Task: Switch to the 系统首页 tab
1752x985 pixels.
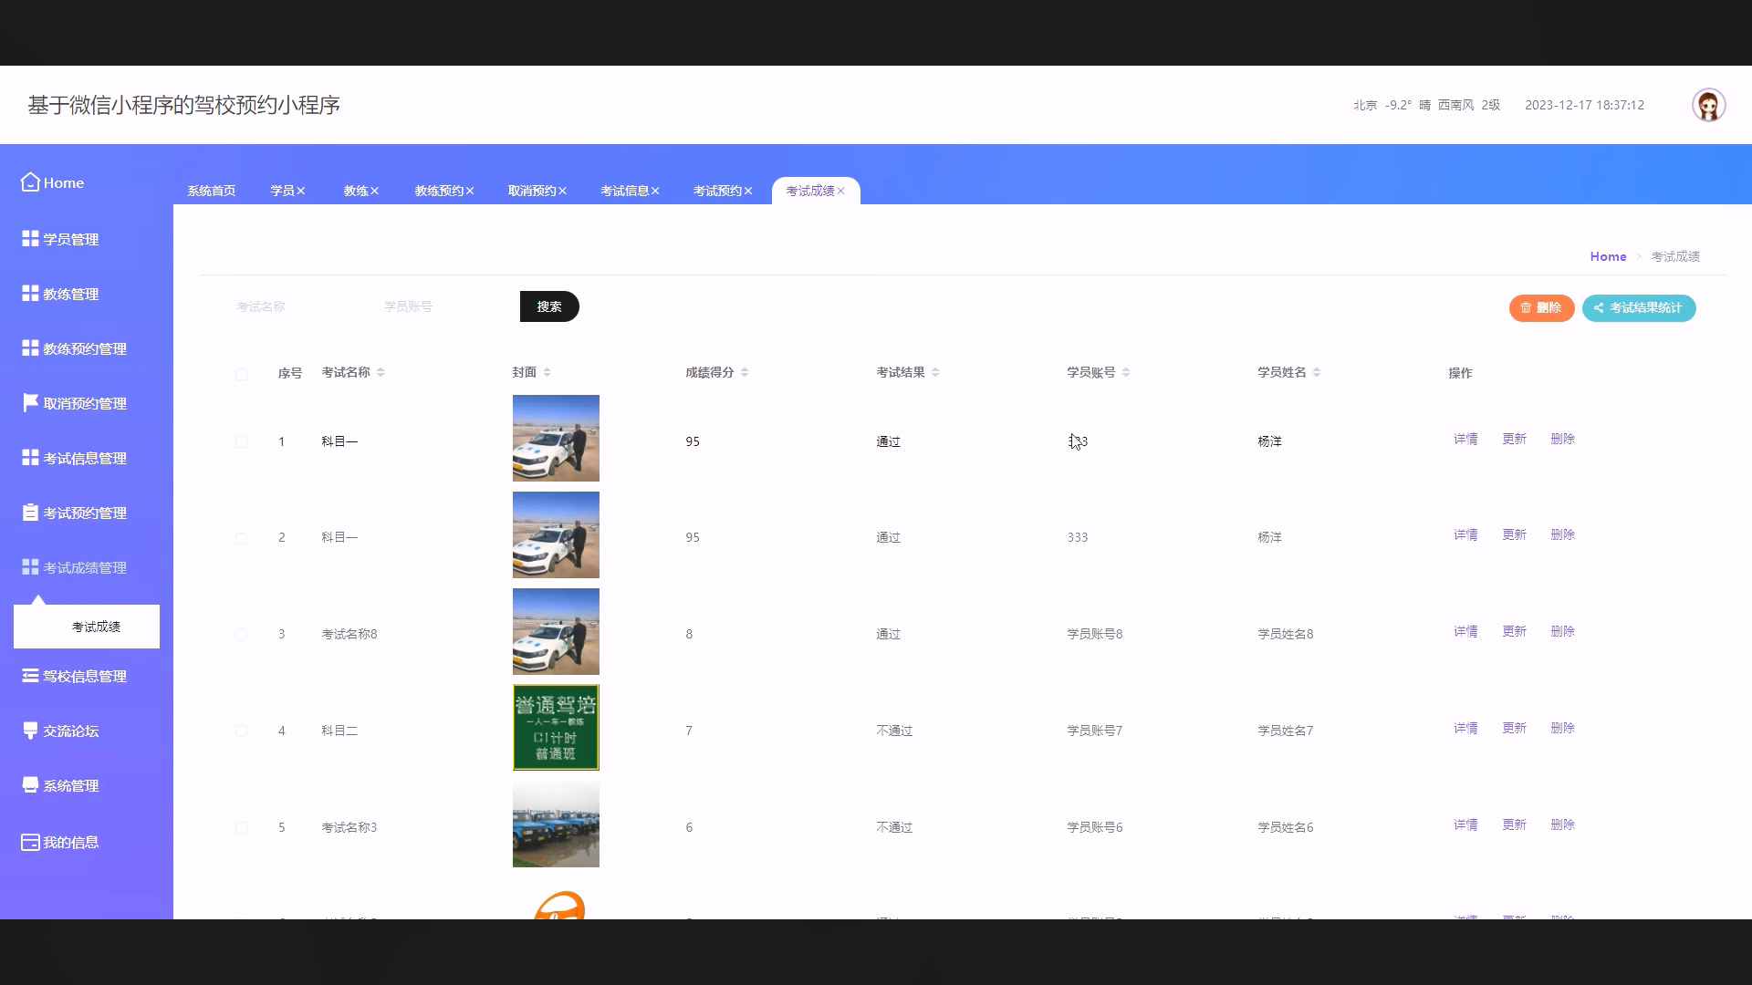Action: pyautogui.click(x=211, y=191)
